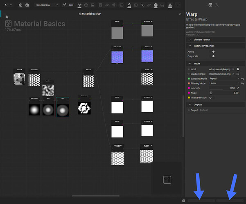Click the undo icon in the toolbar
Image resolution: width=246 pixels, height=204 pixels.
click(x=6, y=5)
